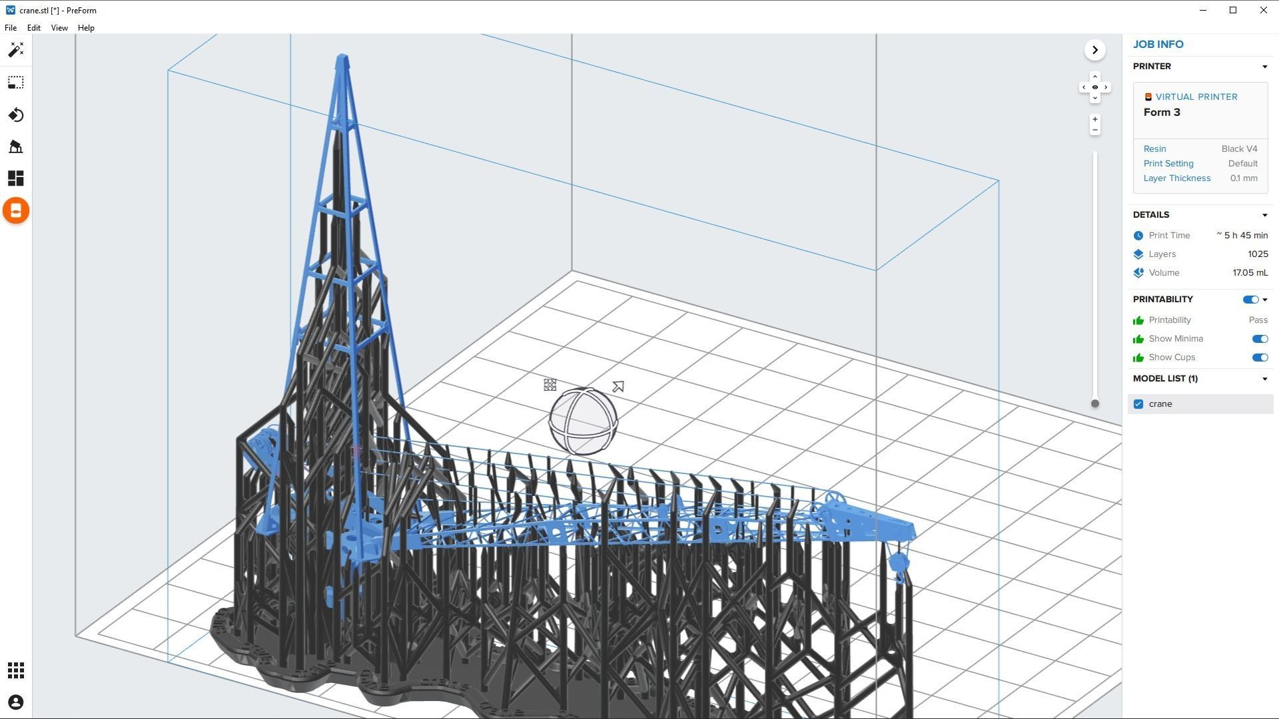Screen dimensions: 1279x719
Task: Open the Orientation tool
Action: 16,115
